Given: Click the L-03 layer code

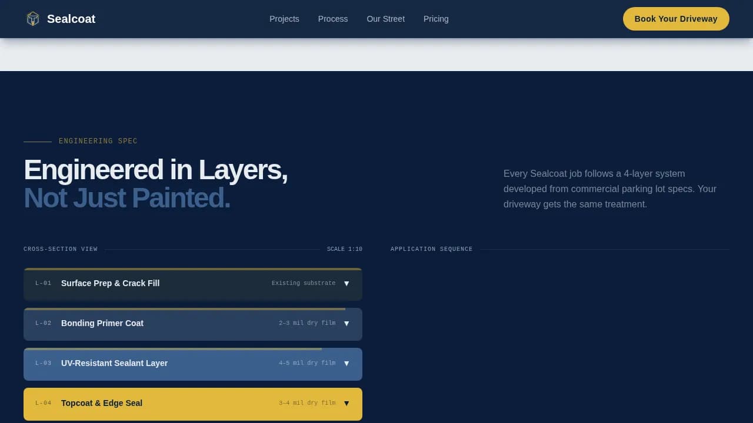Looking at the screenshot, I should point(43,363).
